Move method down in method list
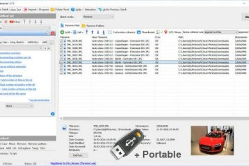 coord(35,22)
